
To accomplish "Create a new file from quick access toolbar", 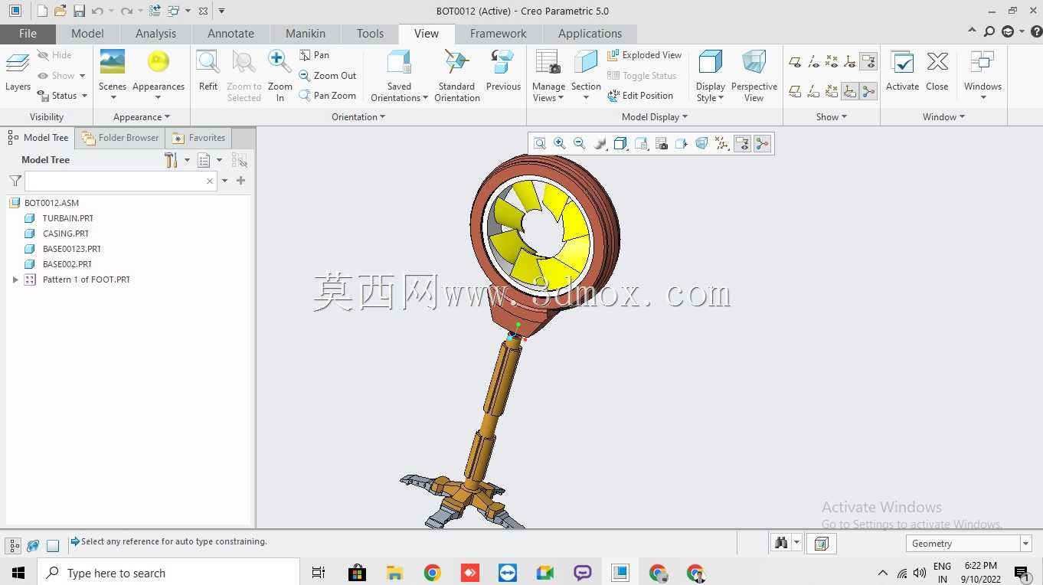I will coord(42,11).
